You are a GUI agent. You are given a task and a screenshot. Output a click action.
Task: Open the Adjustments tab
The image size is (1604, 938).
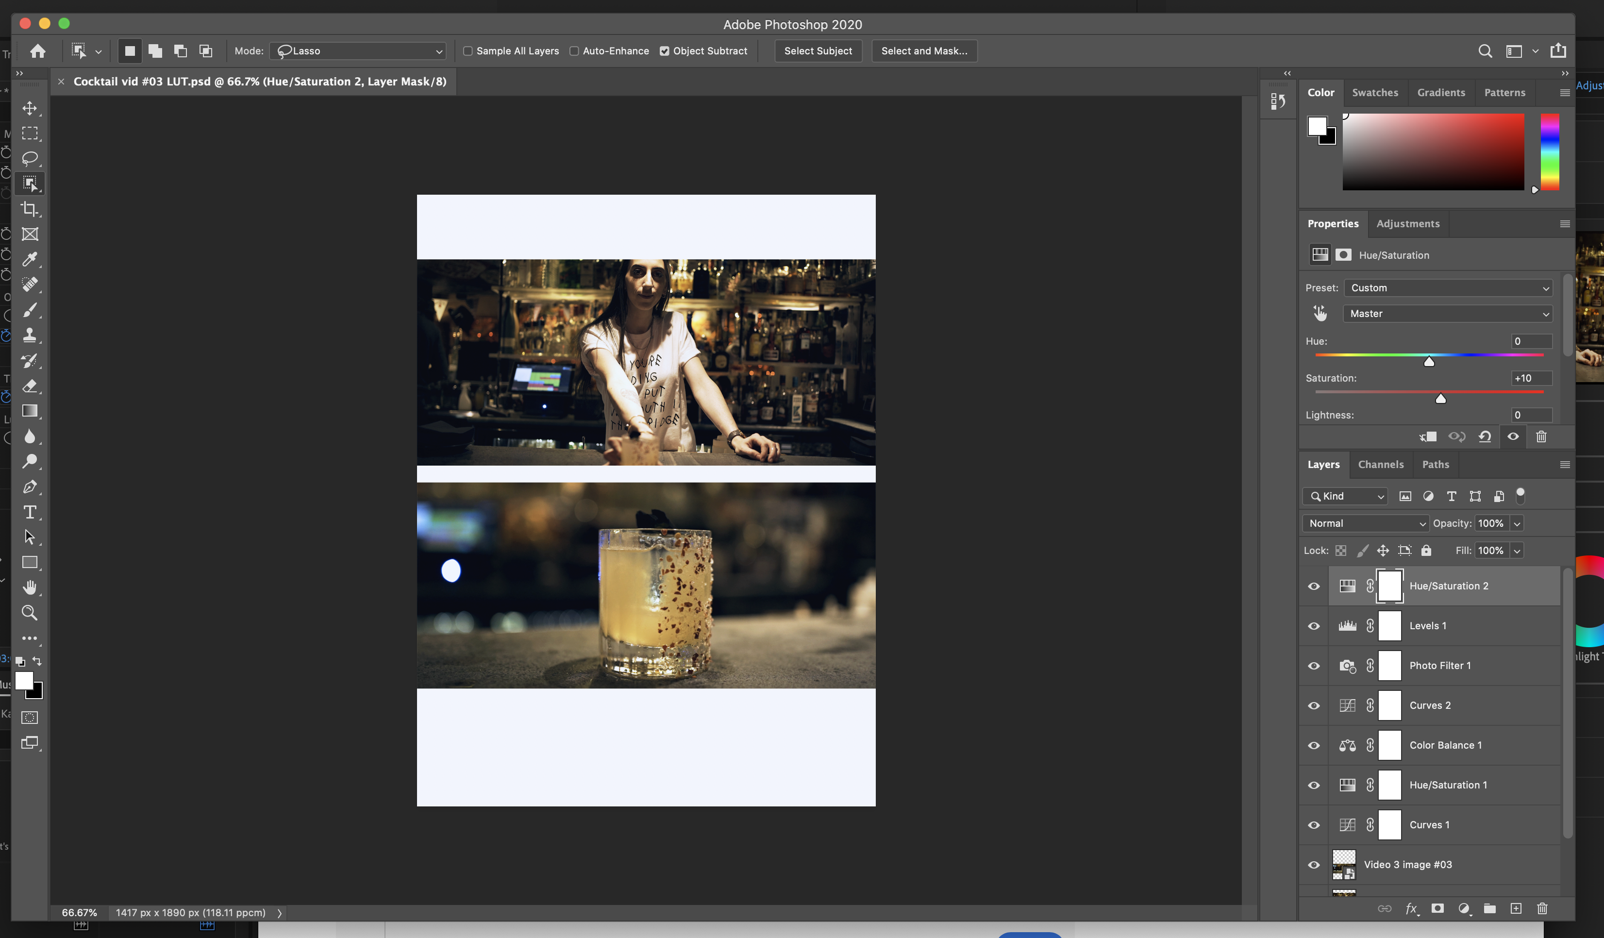1407,224
